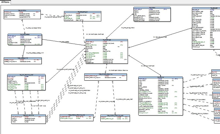
Task: Click the TB_PAR_ADRES table header
Action: (24, 34)
